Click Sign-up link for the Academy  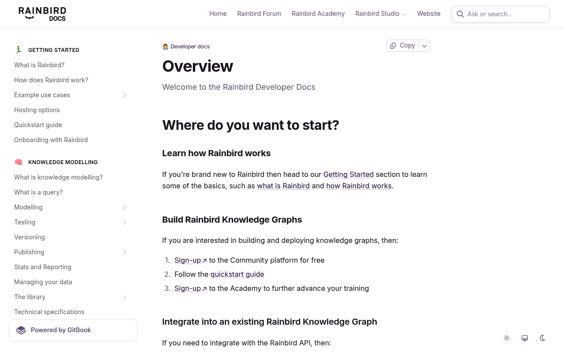[x=188, y=289]
